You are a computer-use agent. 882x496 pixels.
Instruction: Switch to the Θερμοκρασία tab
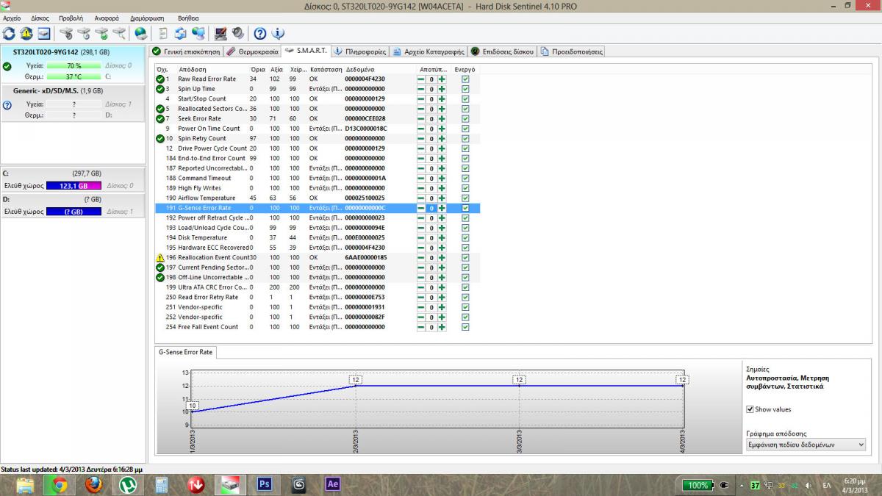tap(252, 51)
